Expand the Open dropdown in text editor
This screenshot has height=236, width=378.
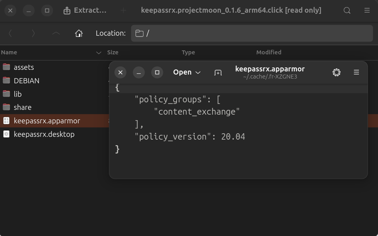pos(186,72)
